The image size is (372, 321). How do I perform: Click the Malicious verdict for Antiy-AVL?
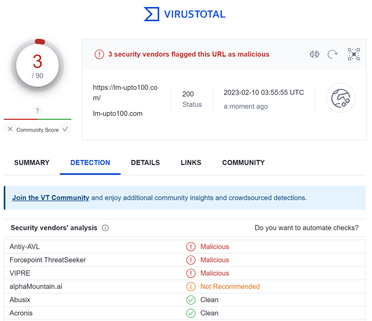(x=215, y=247)
